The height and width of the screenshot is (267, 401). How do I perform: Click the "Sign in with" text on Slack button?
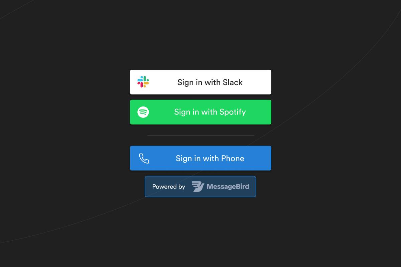point(199,82)
